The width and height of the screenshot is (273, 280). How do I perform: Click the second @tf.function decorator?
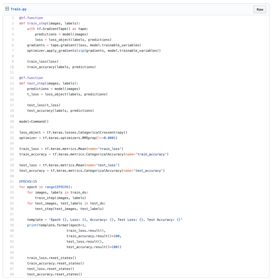point(31,78)
